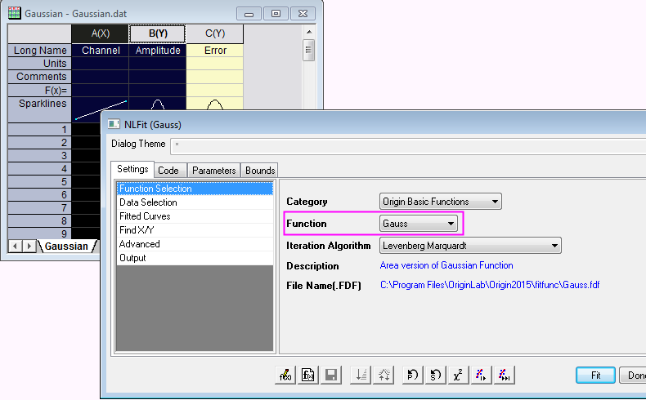Click the Done button
The height and width of the screenshot is (400, 646).
(633, 375)
